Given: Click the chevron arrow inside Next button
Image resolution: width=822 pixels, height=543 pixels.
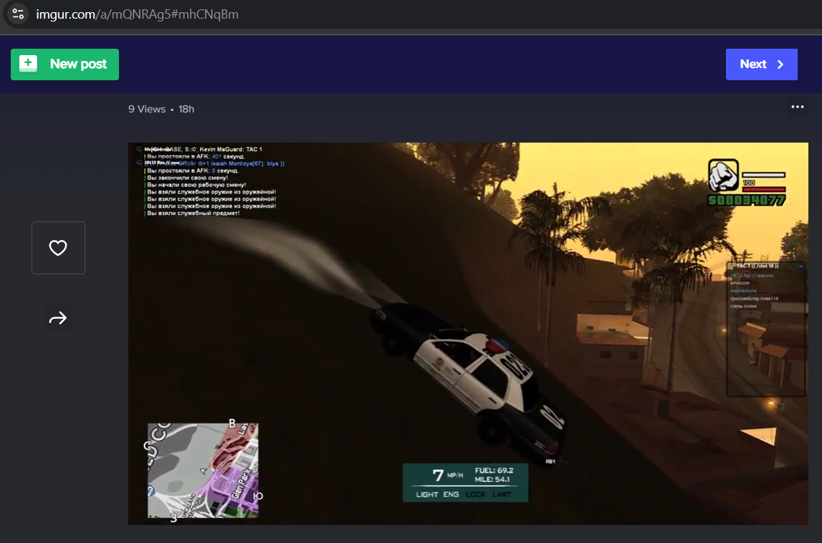Looking at the screenshot, I should point(781,64).
